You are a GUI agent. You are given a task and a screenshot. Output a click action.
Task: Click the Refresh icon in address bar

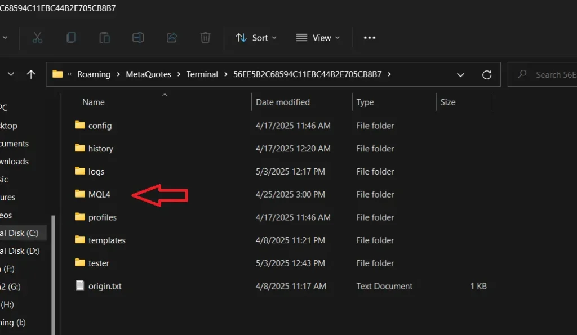(487, 75)
